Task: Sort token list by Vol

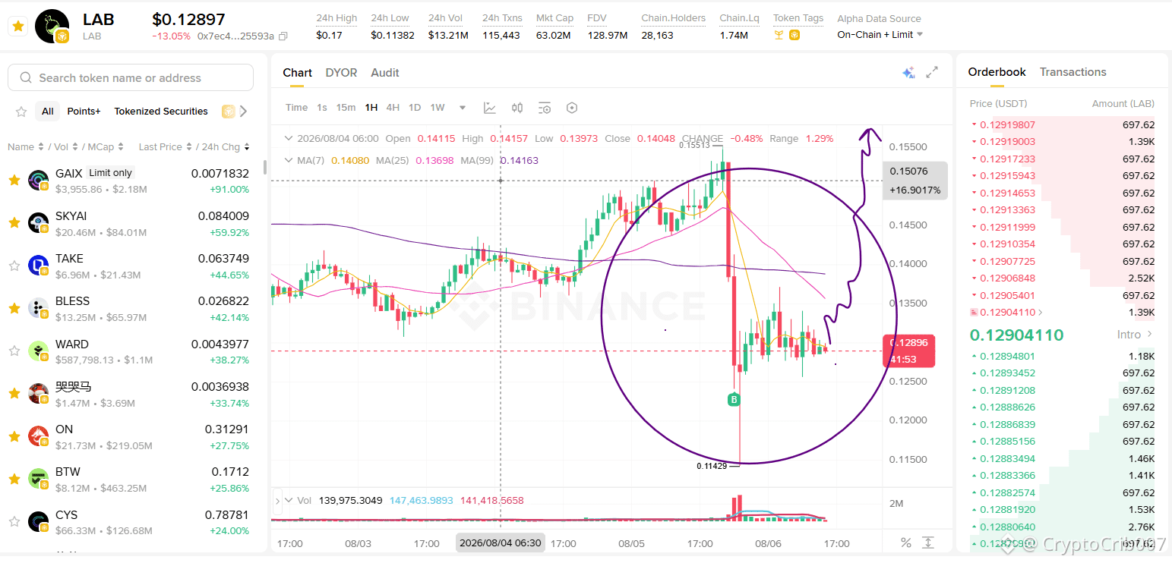Action: click(x=65, y=147)
